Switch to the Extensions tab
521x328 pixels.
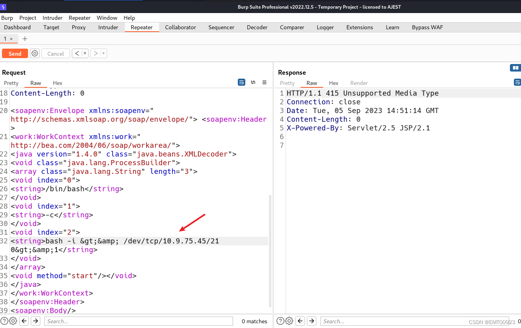click(360, 27)
